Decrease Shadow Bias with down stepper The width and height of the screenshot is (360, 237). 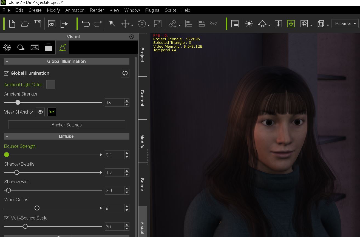pos(127,192)
